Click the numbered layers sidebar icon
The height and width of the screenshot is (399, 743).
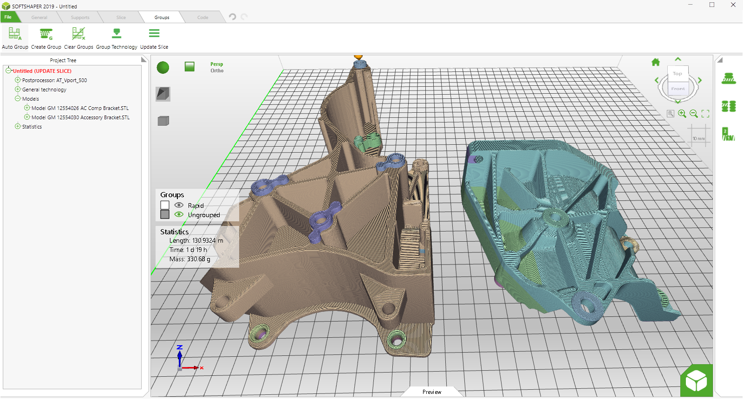(729, 134)
